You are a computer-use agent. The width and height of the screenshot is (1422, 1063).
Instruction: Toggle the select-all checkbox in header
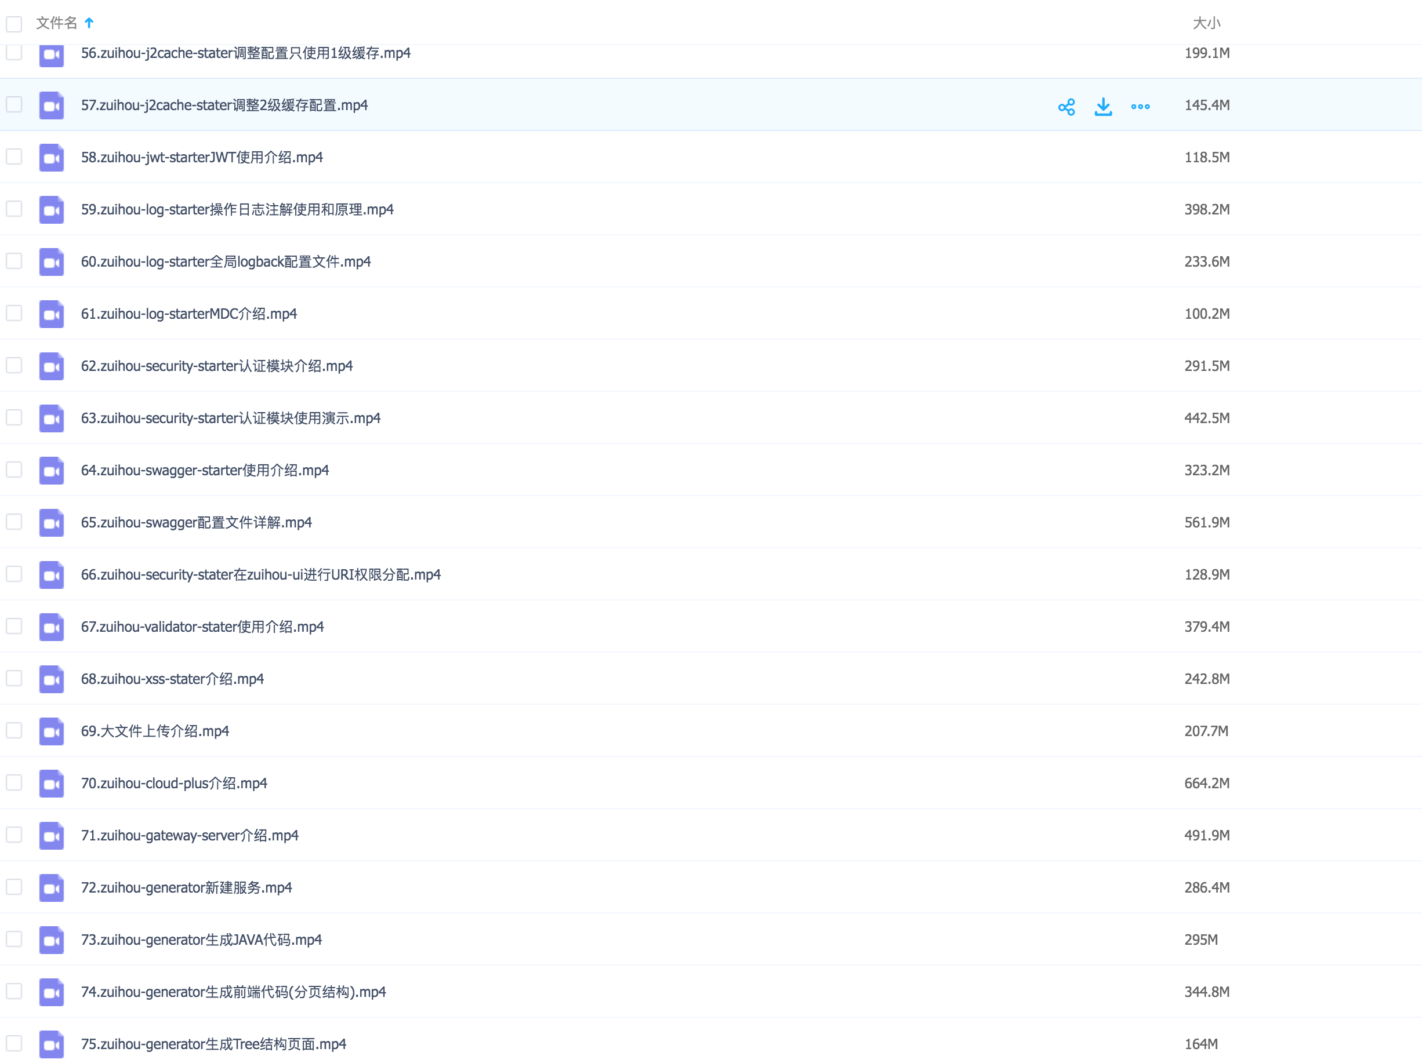coord(14,24)
